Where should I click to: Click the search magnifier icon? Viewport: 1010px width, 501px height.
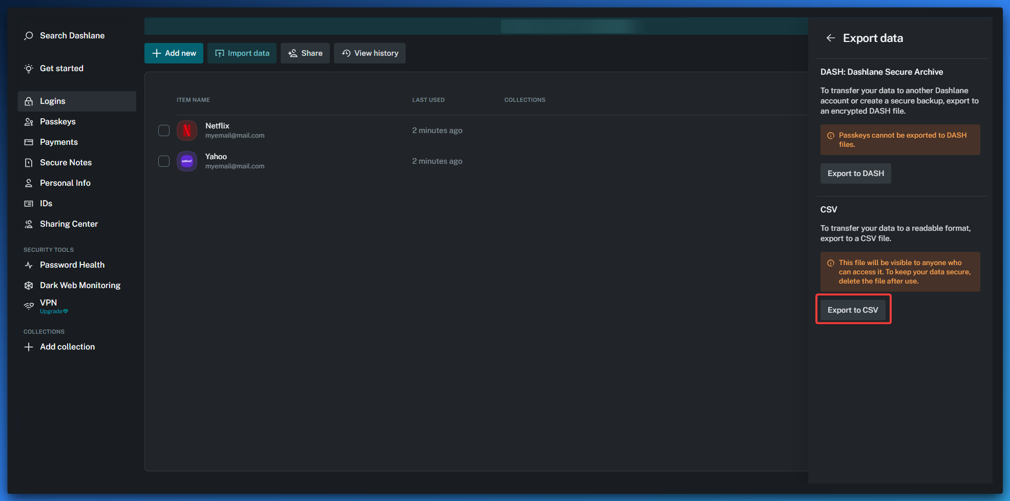[29, 36]
